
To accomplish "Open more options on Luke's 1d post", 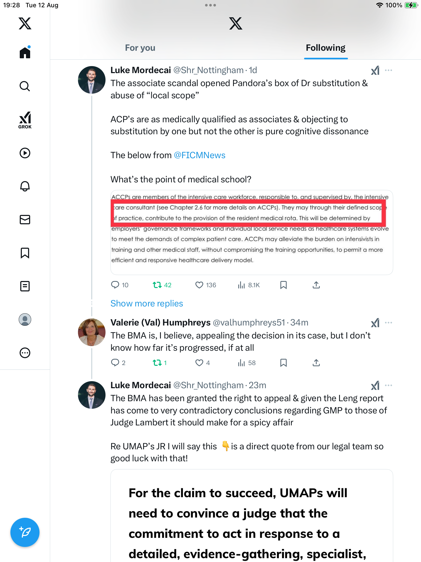I will pos(389,70).
